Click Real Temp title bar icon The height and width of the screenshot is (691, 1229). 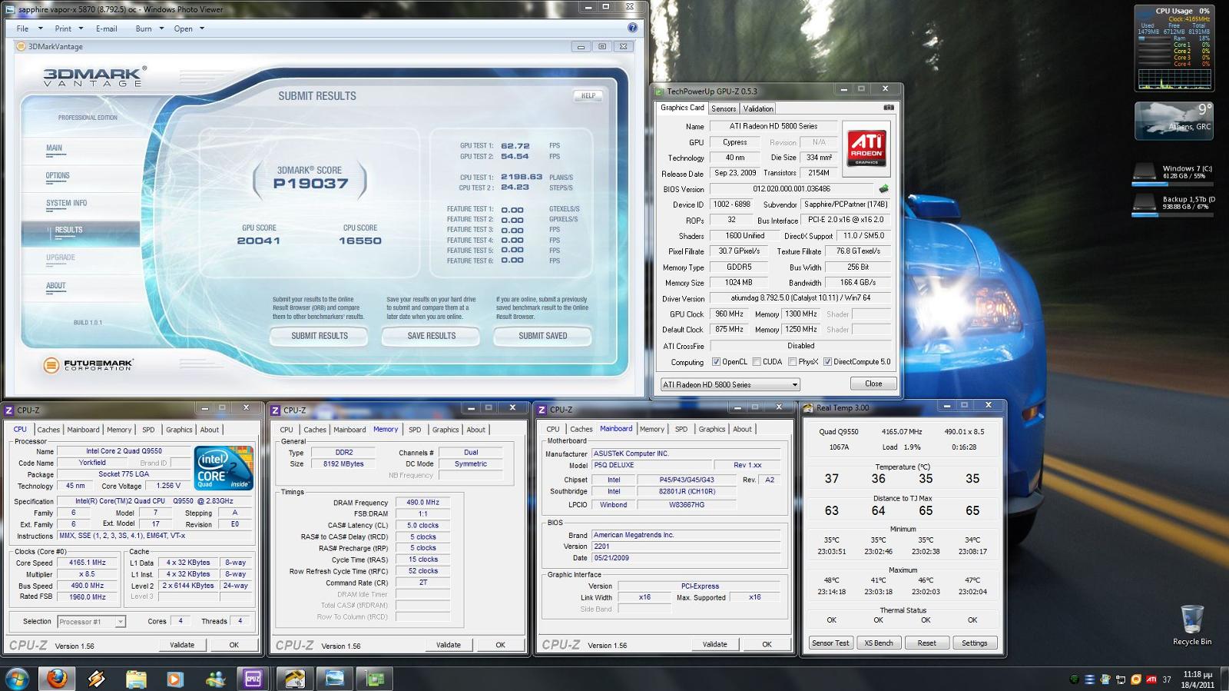click(808, 408)
